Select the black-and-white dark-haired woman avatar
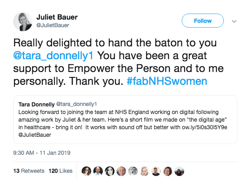This screenshot has width=241, height=180. (x=109, y=171)
